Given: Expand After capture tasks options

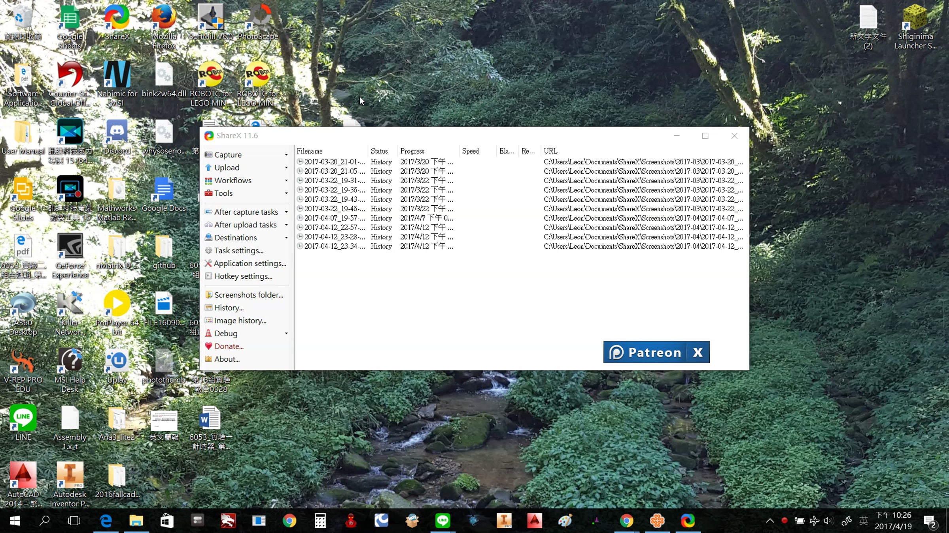Looking at the screenshot, I should pos(246,212).
